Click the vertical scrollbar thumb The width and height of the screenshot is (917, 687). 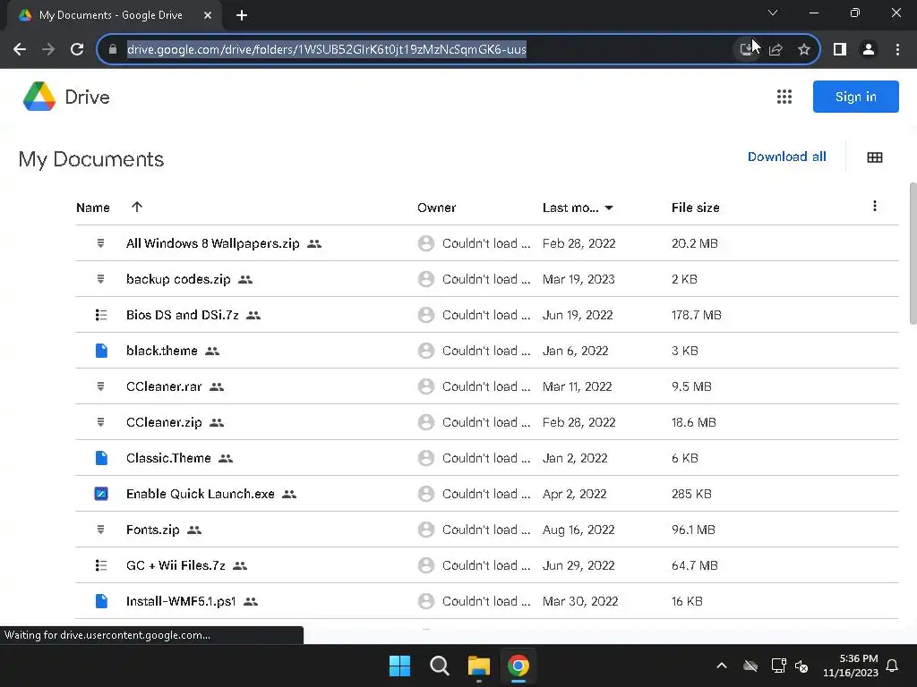point(913,253)
